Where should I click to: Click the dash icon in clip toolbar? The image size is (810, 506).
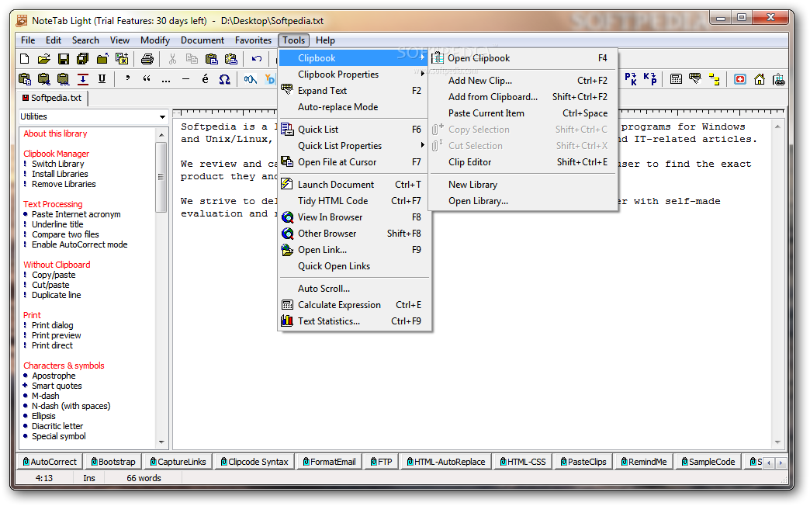(x=185, y=79)
